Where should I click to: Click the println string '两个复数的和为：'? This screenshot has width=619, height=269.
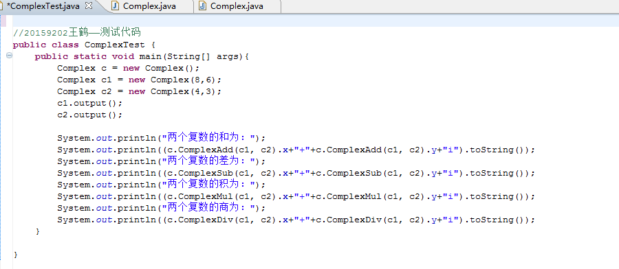pos(210,138)
